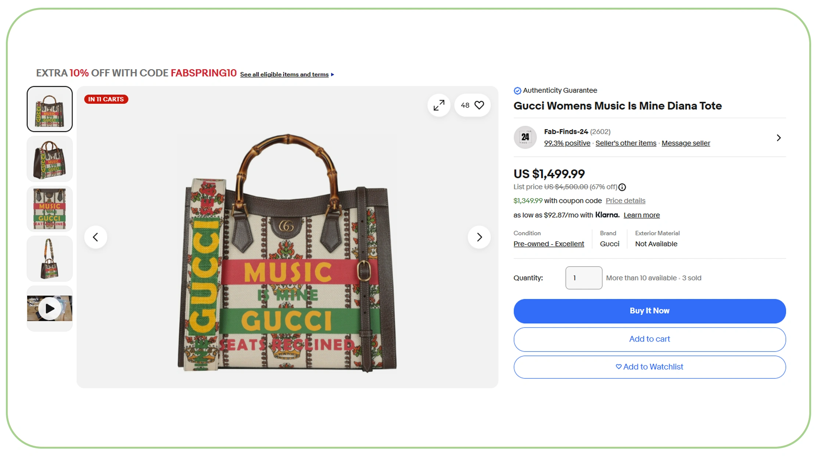Click the Quantity input field
Screen dimensions: 817x456
click(x=583, y=278)
